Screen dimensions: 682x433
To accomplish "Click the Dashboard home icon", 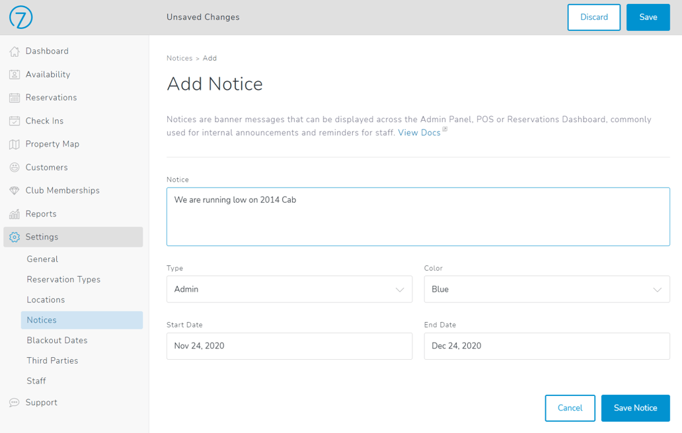I will (x=14, y=51).
